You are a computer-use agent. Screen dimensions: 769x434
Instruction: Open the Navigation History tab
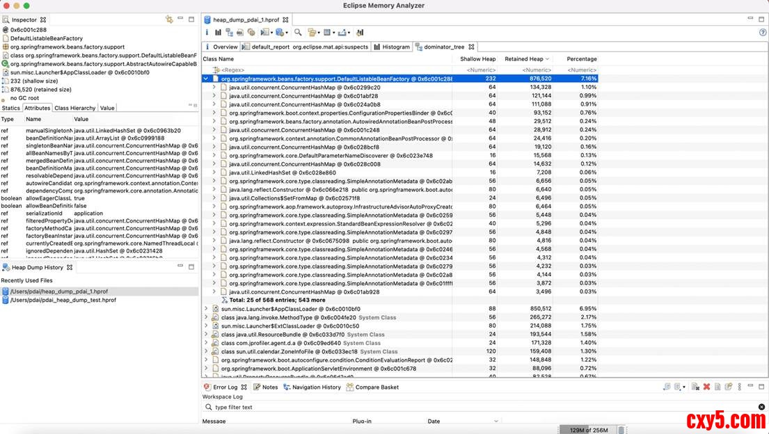click(x=312, y=387)
